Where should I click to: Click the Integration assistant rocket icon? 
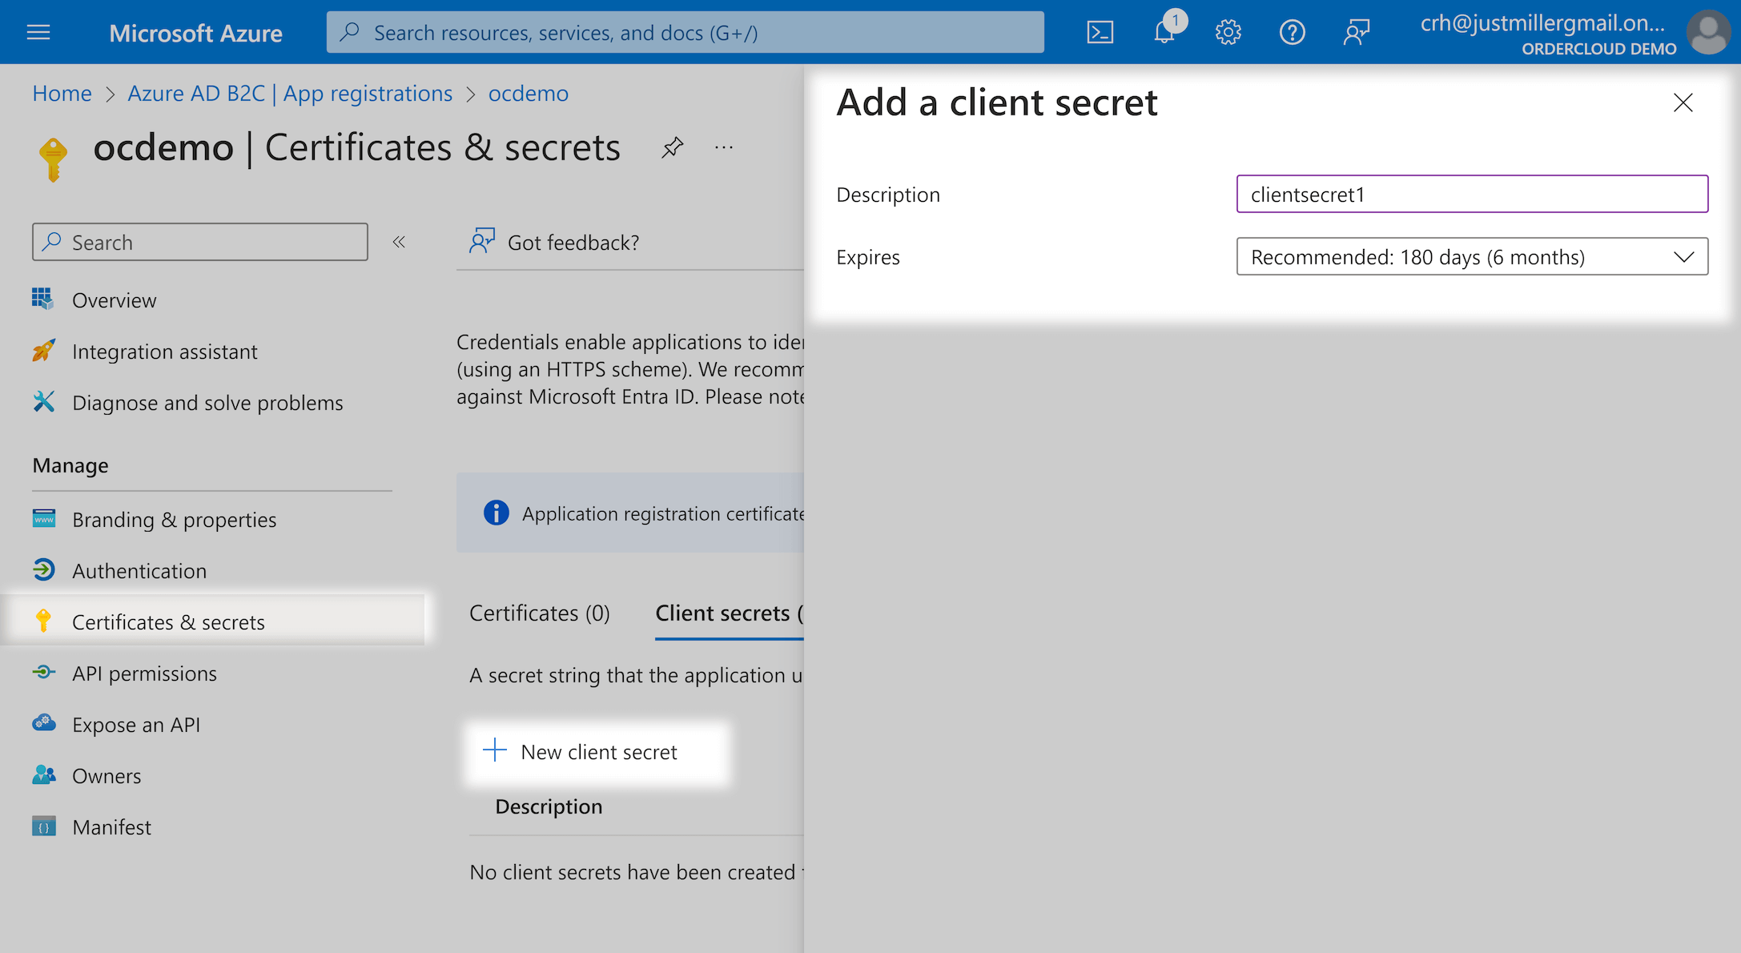tap(43, 350)
